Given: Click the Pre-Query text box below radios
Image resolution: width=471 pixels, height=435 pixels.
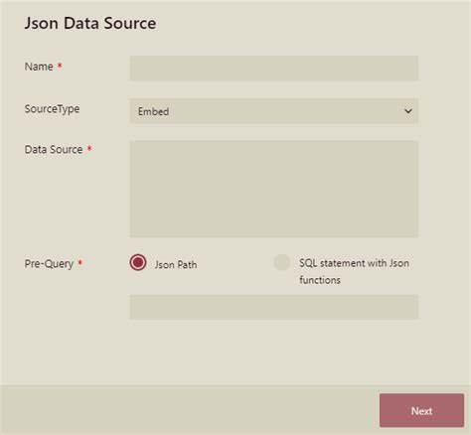Looking at the screenshot, I should 274,307.
